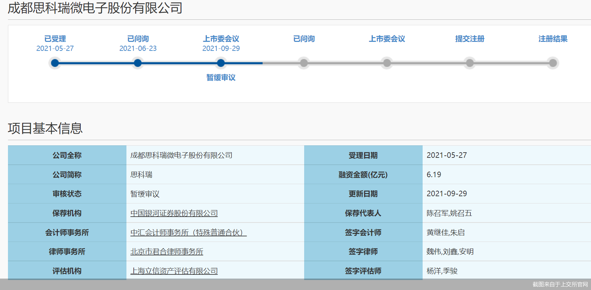
Task: Click the 审核状态 header cell
Action: (x=67, y=194)
